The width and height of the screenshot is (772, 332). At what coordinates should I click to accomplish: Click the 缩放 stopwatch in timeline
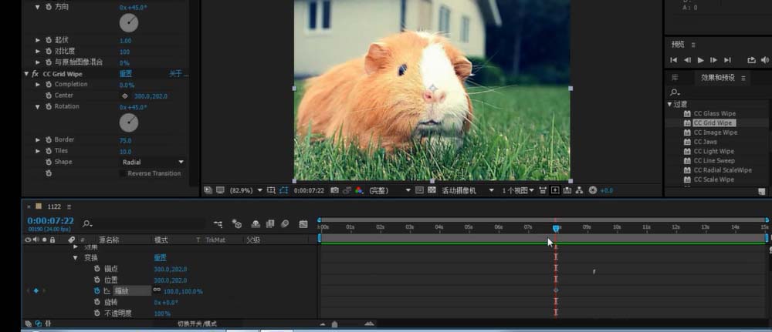click(x=97, y=291)
